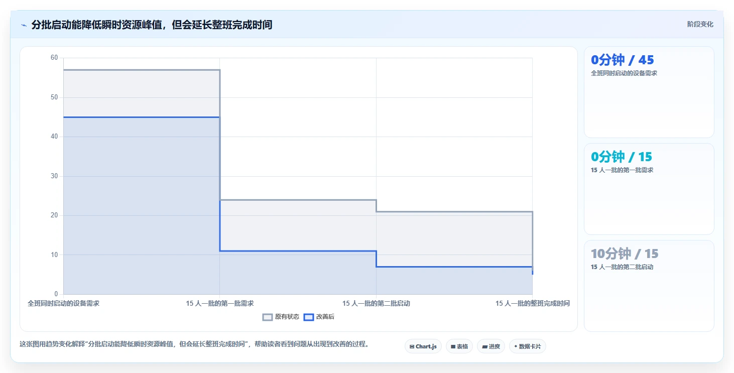Click the 全班同时启动的设备需求 card caption

click(x=624, y=73)
